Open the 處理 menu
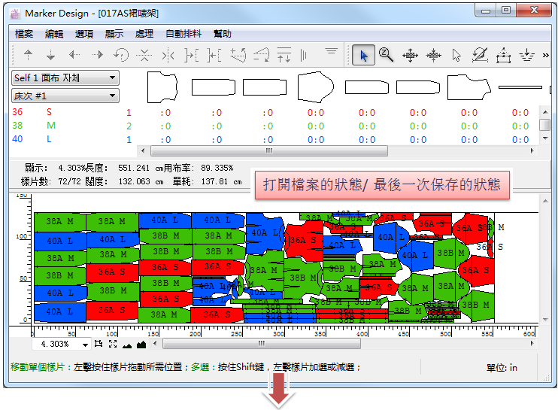 point(144,34)
